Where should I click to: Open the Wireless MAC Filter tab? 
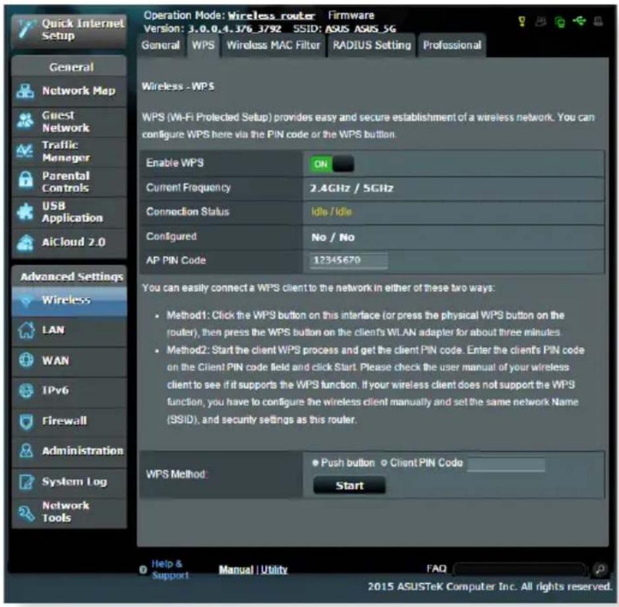pos(273,45)
